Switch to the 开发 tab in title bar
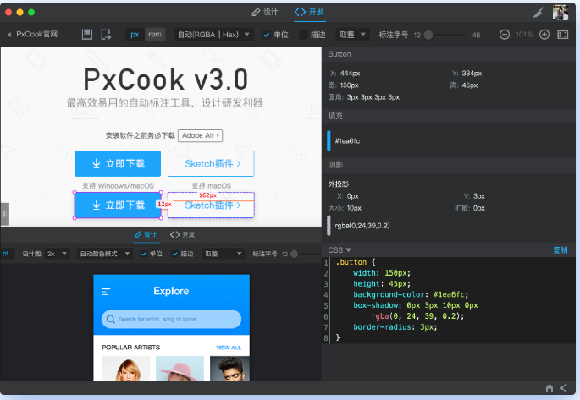The height and width of the screenshot is (400, 580). pos(309,12)
